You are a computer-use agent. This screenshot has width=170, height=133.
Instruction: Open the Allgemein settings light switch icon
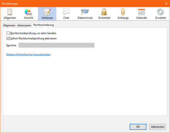10,12
